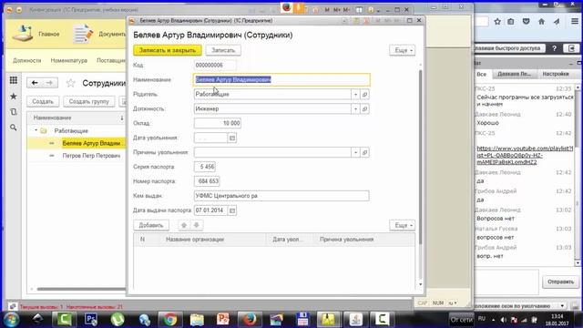Open the upper Еще menu in employee form
The height and width of the screenshot is (328, 583).
[402, 50]
